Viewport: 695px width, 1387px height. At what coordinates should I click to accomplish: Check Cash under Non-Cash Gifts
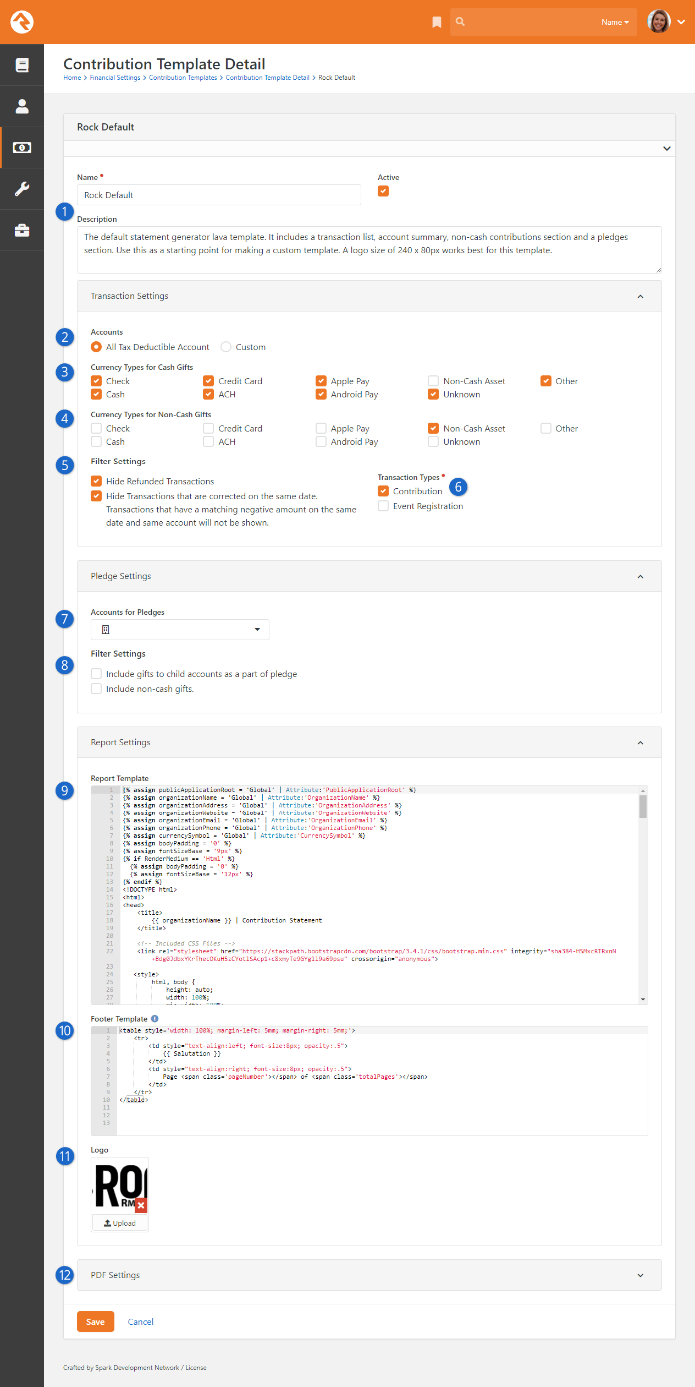click(x=96, y=441)
